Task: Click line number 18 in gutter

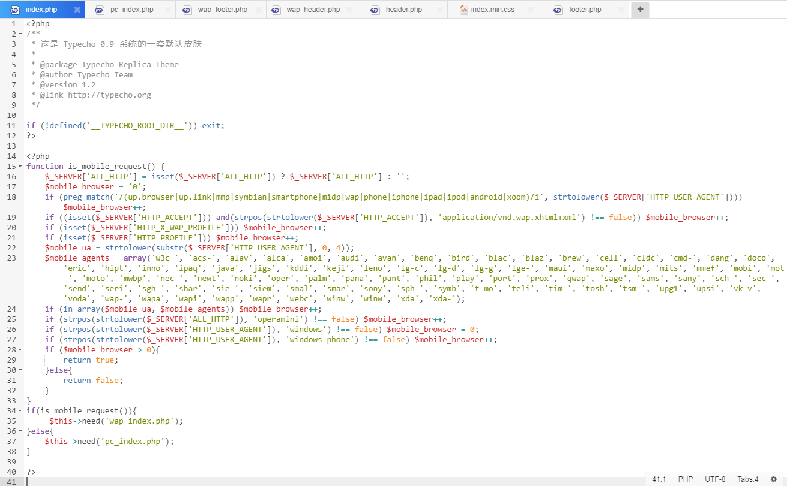Action: coord(11,197)
